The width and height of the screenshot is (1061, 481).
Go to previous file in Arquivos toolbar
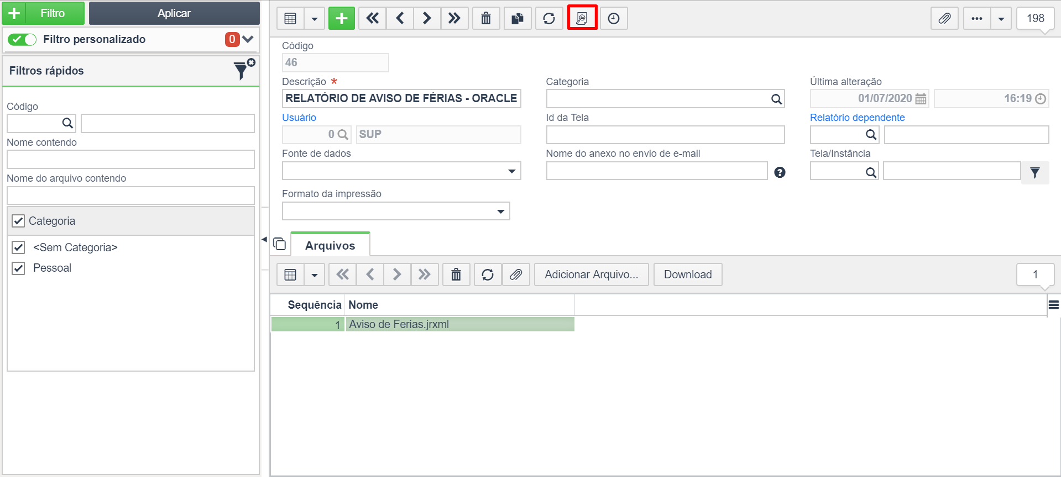[x=370, y=274]
